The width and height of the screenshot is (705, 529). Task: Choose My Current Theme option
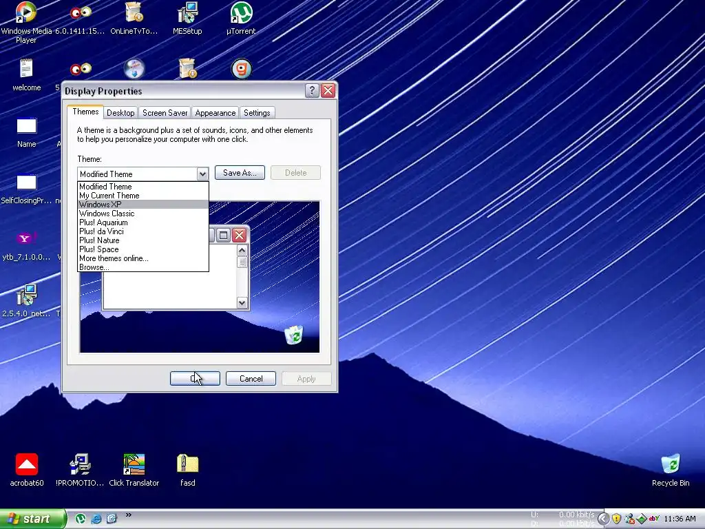[x=143, y=195]
